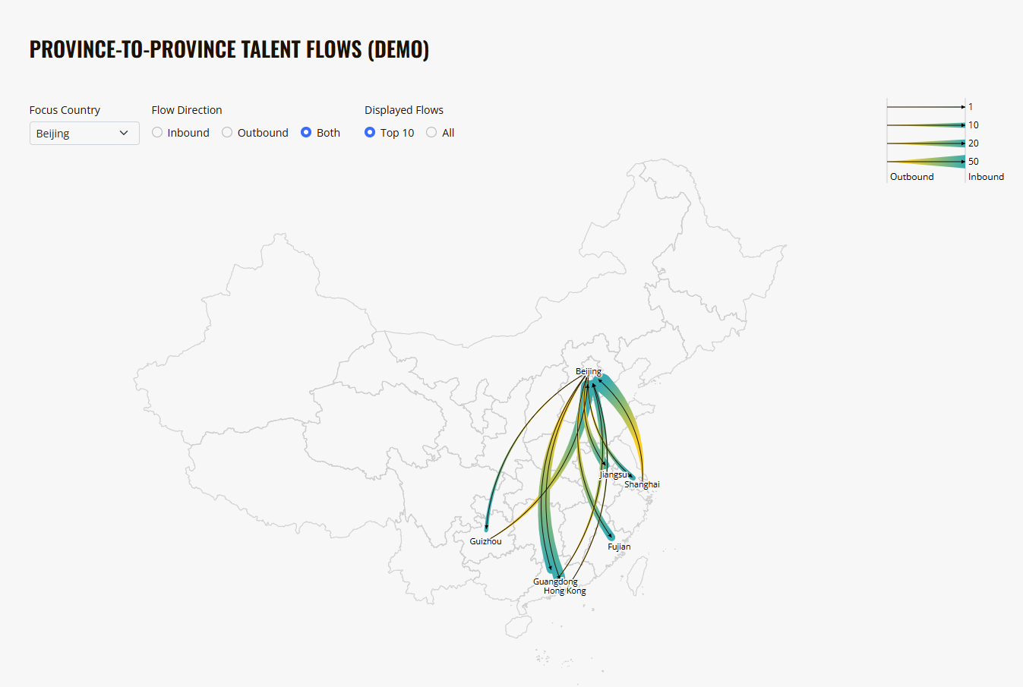Click the Guizhou province label
Screen dimensions: 1023x687
coord(485,541)
